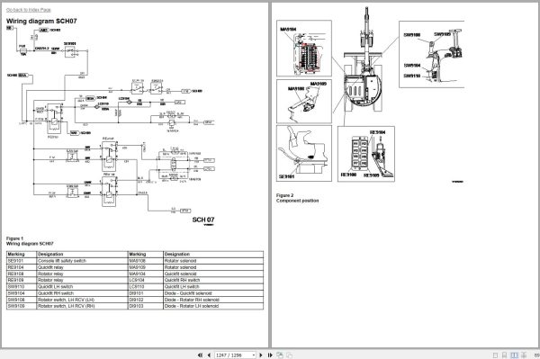Select 'Rotator relay' cell in RE9109 row
This screenshot has width=540, height=359.
82,280
